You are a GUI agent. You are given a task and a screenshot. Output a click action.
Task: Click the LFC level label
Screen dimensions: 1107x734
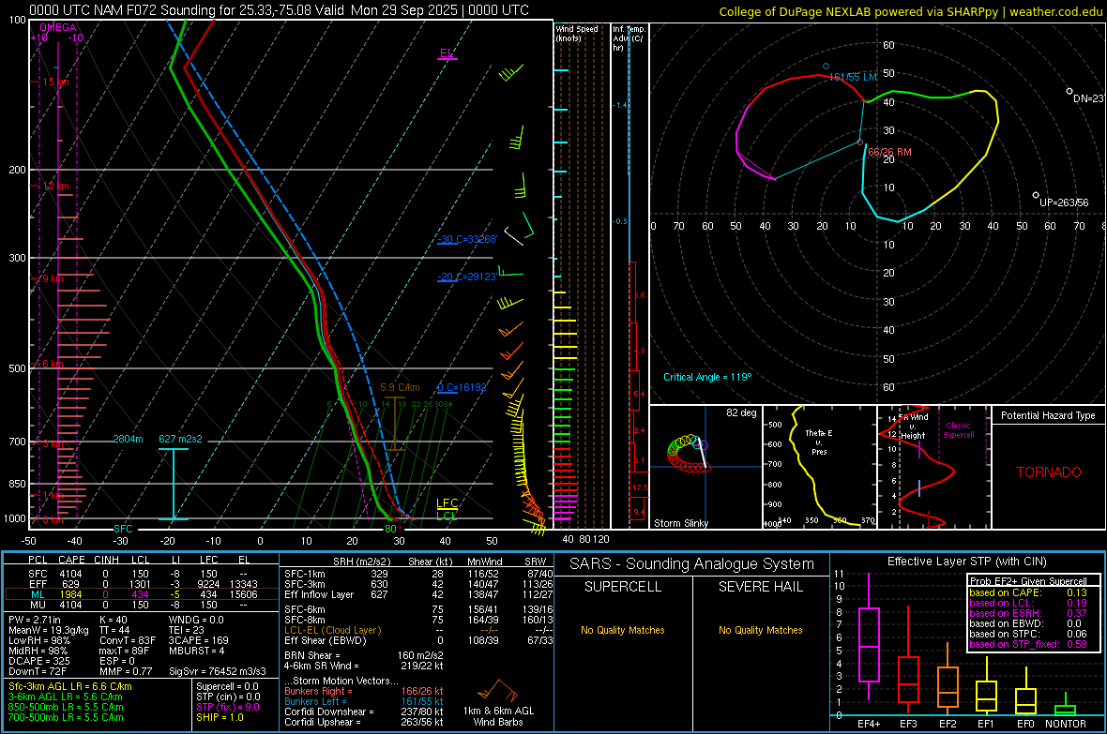pos(447,503)
